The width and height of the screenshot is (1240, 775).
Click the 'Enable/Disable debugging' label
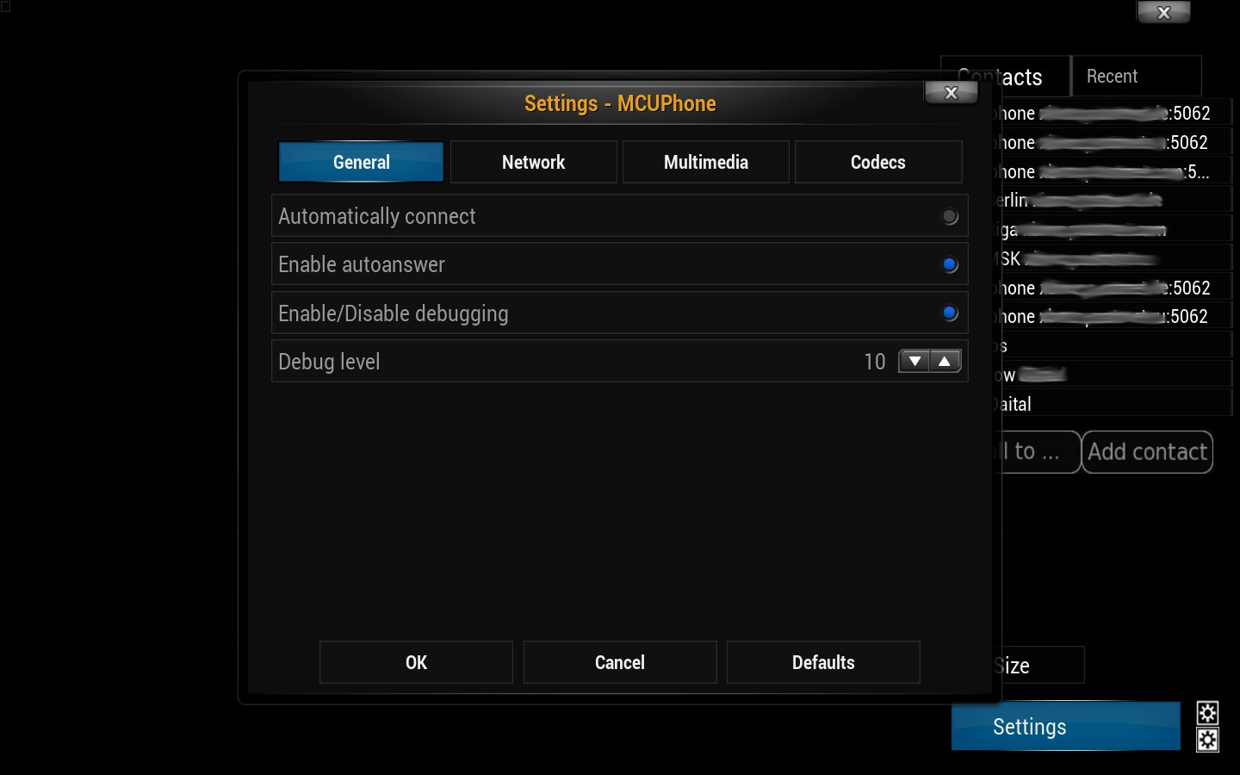click(393, 313)
